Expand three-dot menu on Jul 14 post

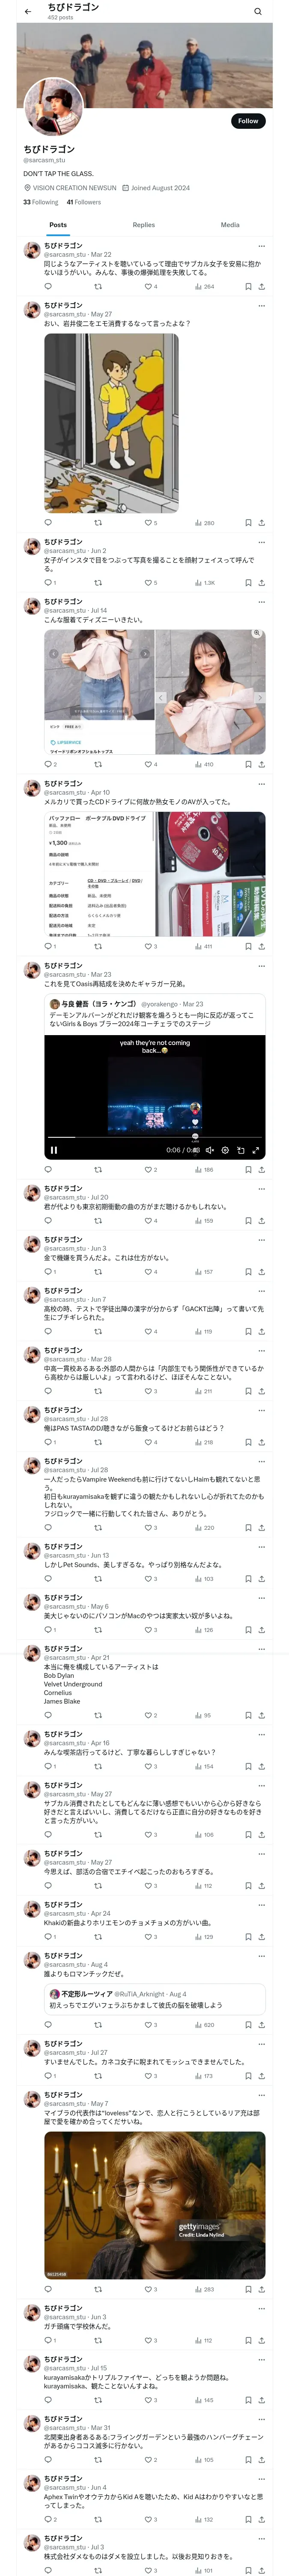262,602
